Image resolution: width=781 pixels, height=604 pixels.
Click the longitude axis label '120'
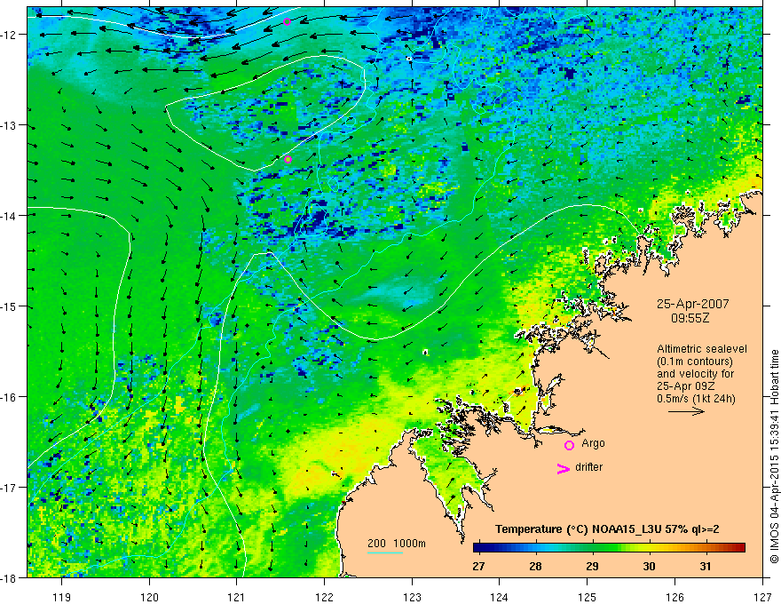pos(149,597)
